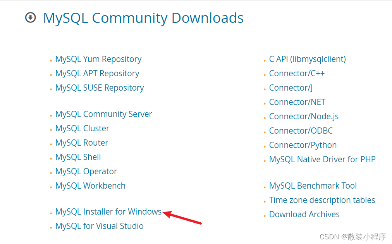Open the MySQL Operator link

[x=86, y=172]
